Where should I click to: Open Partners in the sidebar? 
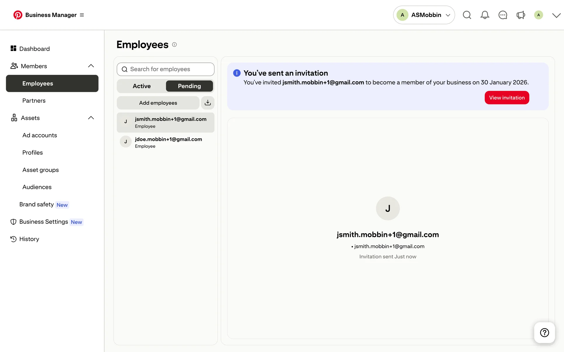34,101
